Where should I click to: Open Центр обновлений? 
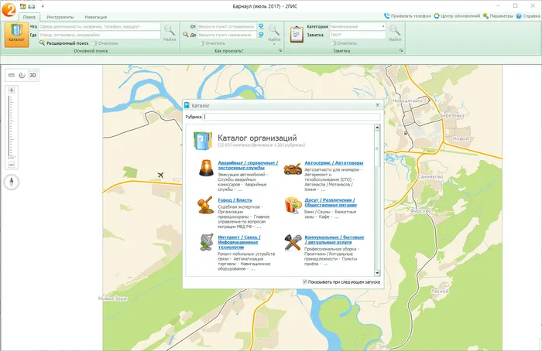(x=457, y=16)
